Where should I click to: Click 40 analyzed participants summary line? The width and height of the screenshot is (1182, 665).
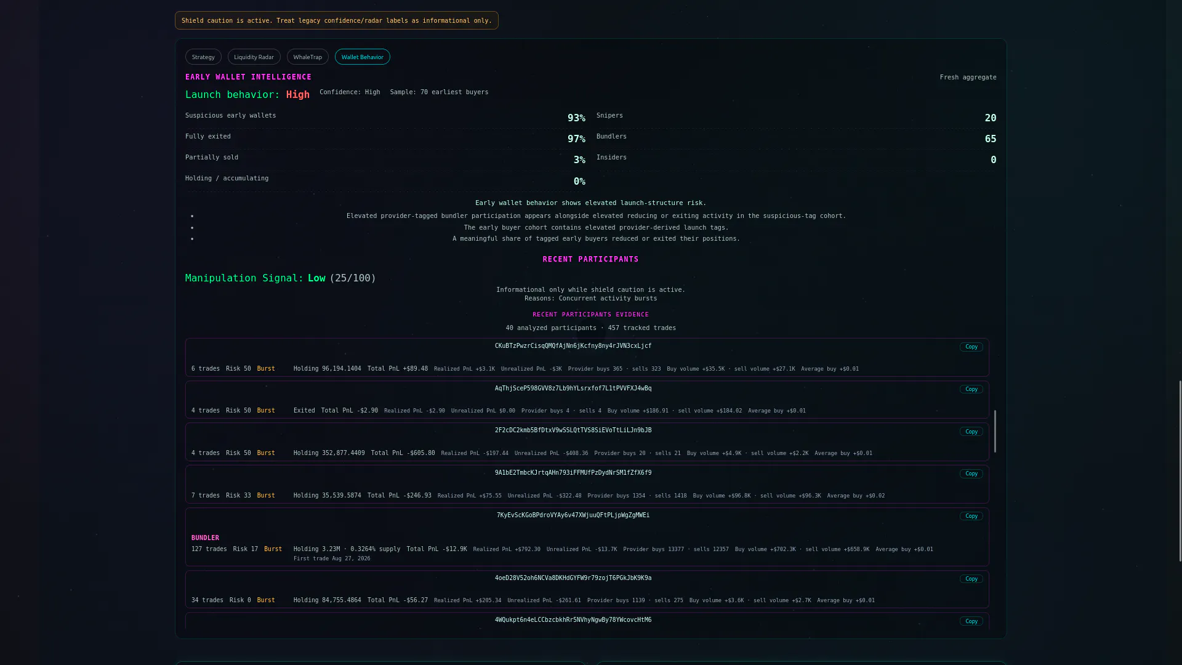(590, 328)
